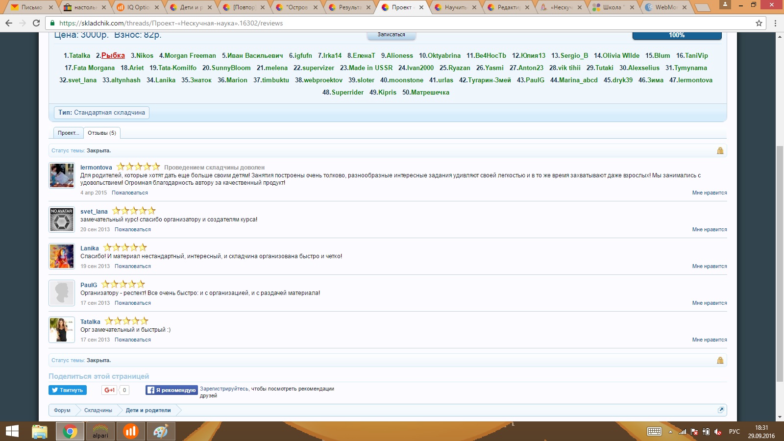Bookmark this page with the star
Image resolution: width=784 pixels, height=441 pixels.
[759, 23]
